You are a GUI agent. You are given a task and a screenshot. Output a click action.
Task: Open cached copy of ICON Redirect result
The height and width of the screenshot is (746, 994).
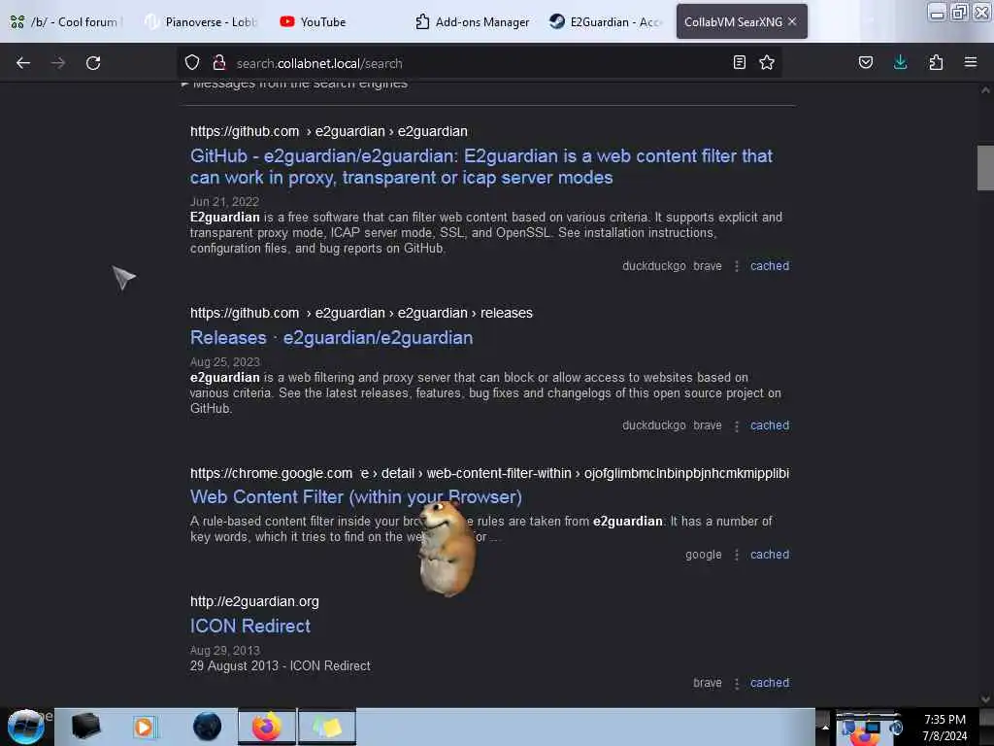pyautogui.click(x=770, y=683)
